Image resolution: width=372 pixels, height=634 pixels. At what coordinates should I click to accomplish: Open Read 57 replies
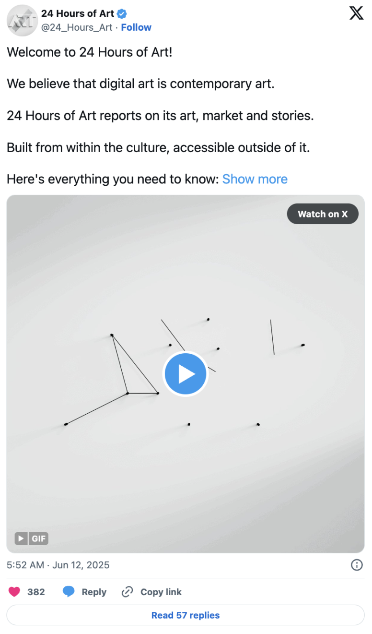186,615
